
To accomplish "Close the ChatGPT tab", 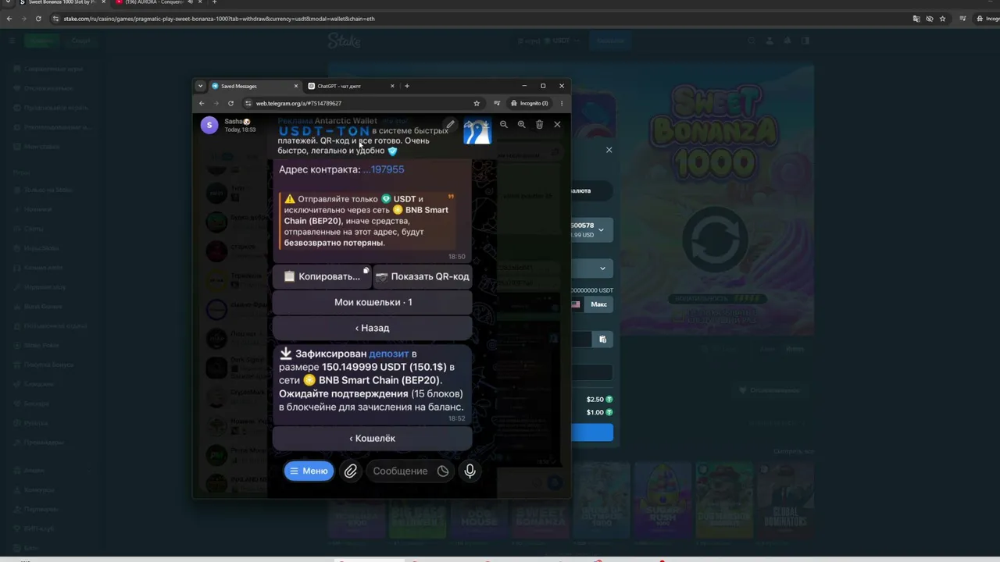I will [x=391, y=86].
